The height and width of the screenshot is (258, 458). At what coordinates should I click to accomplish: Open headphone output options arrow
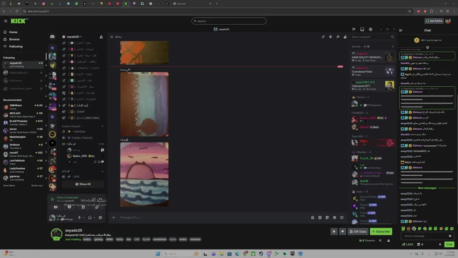94,218
